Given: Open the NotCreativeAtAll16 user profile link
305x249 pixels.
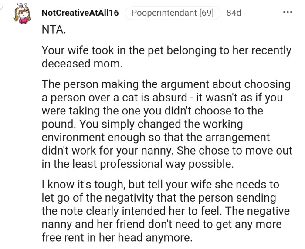Looking at the screenshot, I should tap(80, 13).
